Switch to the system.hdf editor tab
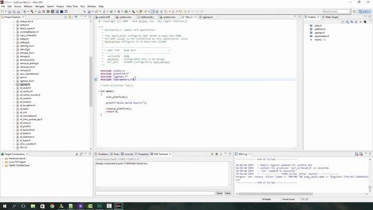This screenshot has height=210, width=373. (x=104, y=17)
